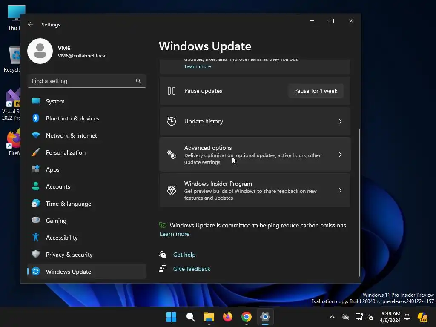Click VM6@collabnet.local account email

click(82, 56)
